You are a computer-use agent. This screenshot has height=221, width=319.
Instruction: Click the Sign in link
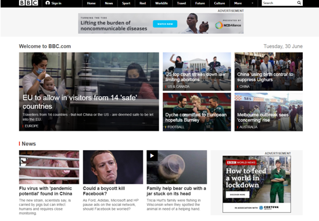click(56, 3)
